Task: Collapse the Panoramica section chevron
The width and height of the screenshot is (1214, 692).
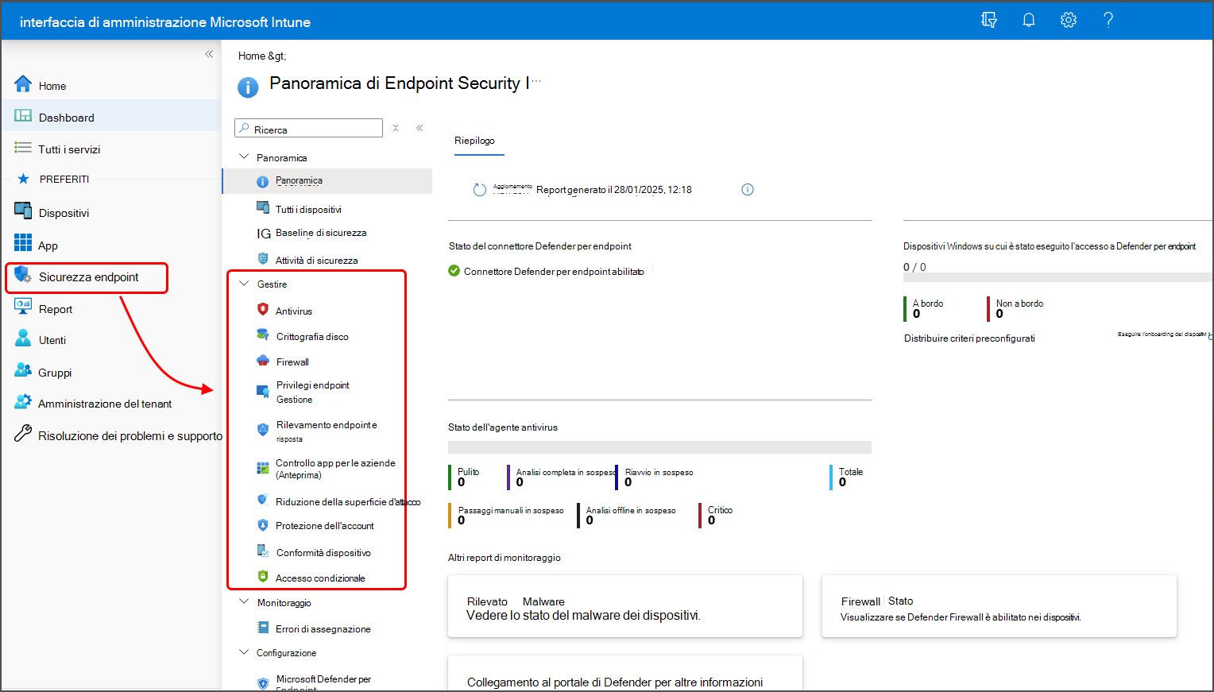Action: [244, 157]
